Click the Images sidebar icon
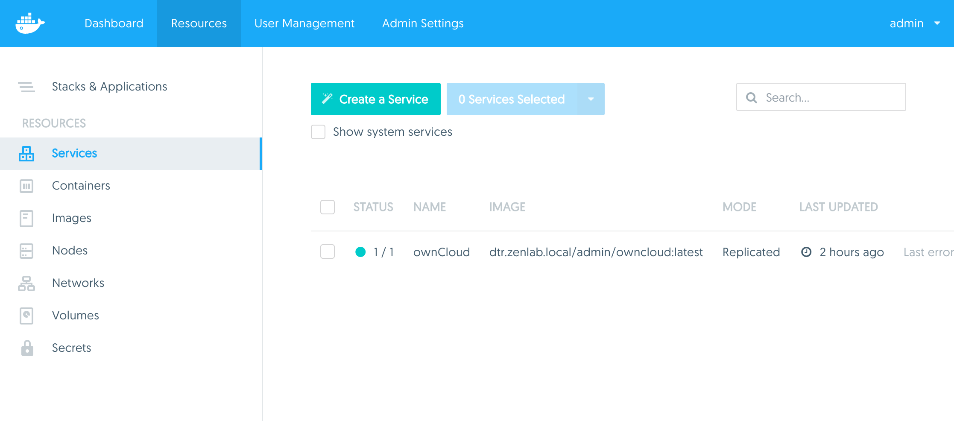This screenshot has height=421, width=954. 26,219
